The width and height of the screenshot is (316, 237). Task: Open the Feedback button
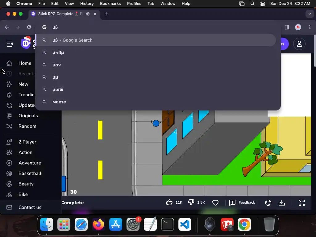tap(242, 202)
